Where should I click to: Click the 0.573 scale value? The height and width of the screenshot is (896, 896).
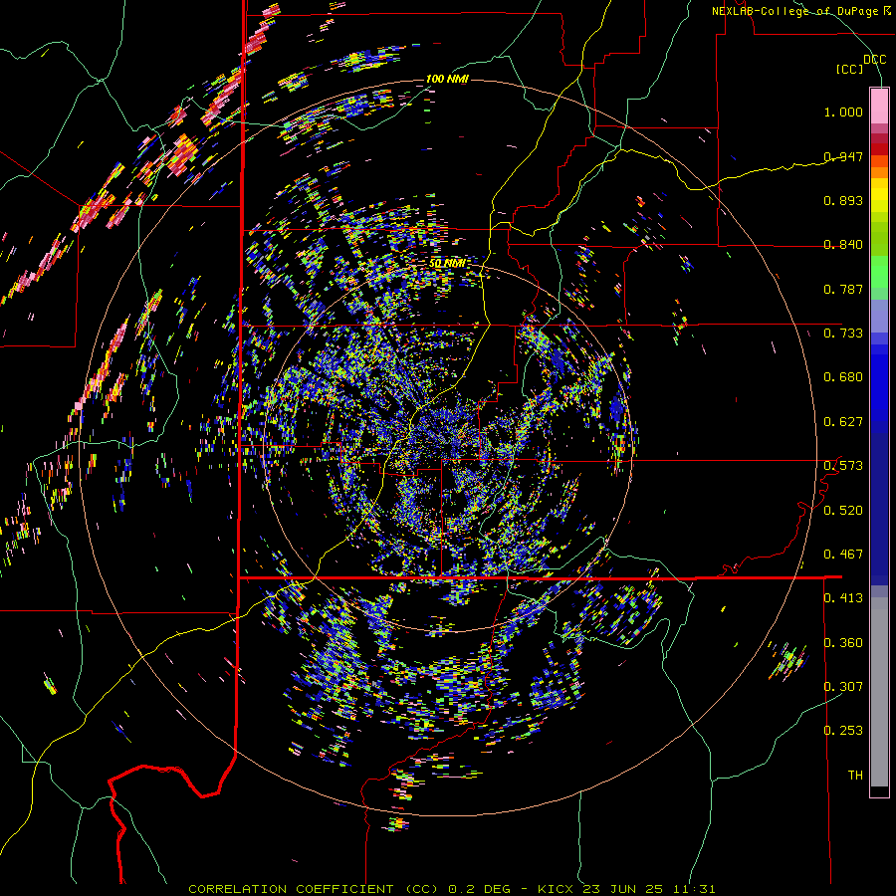[843, 466]
